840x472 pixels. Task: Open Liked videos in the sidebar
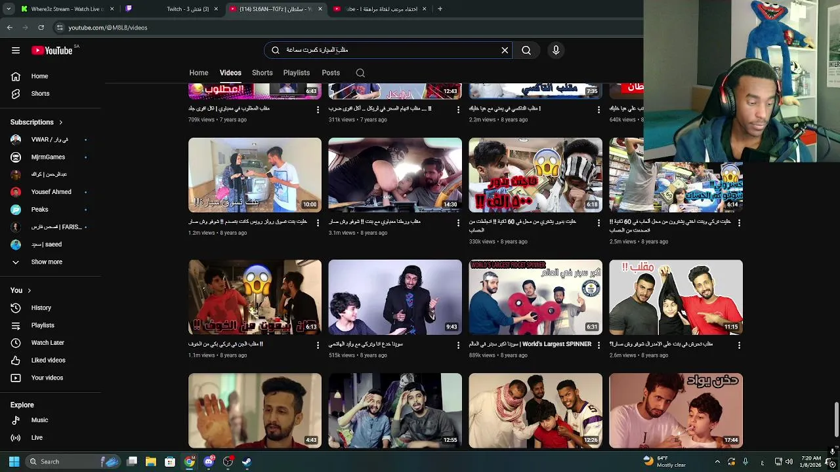[48, 360]
